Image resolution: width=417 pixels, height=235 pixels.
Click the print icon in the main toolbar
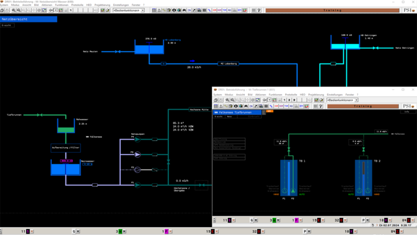(x=2, y=10)
